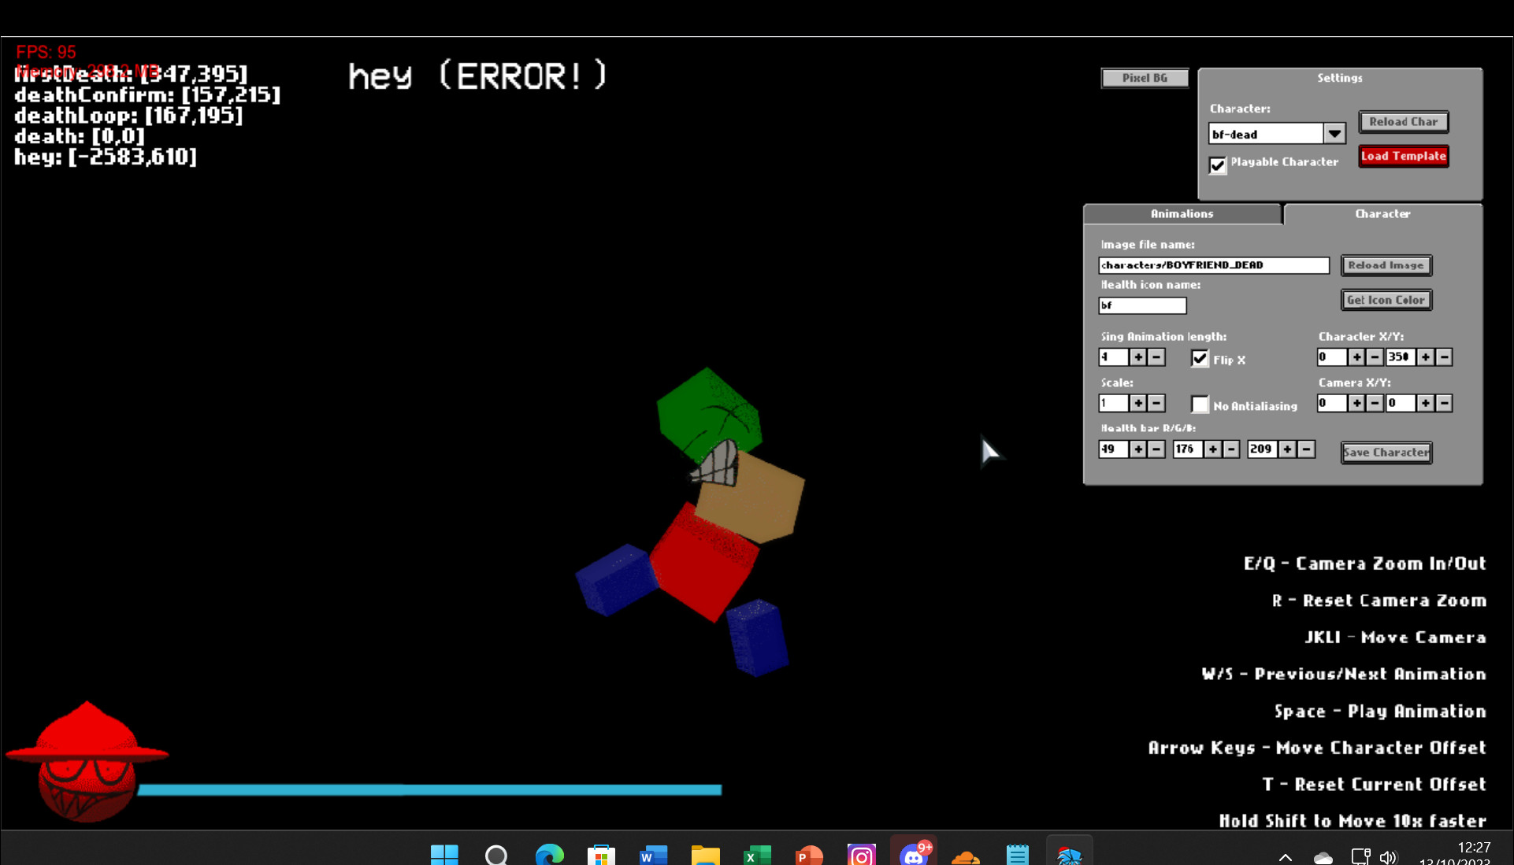The width and height of the screenshot is (1514, 865).
Task: Open Discord from the taskbar
Action: [x=914, y=854]
